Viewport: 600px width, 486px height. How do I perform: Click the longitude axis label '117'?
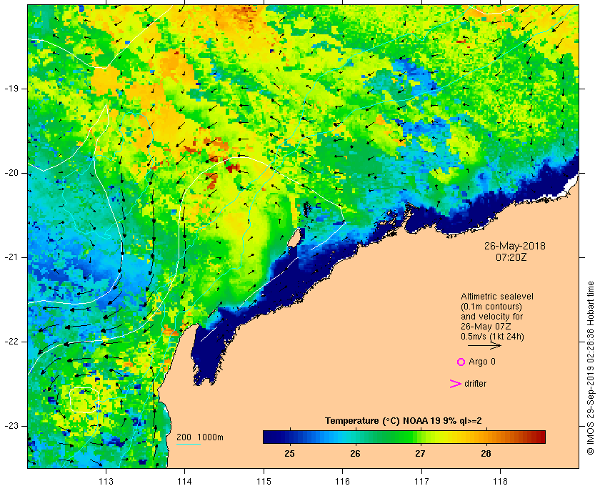point(421,482)
